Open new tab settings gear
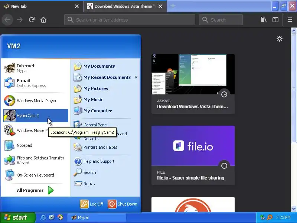Image resolution: width=297 pixels, height=223 pixels. point(280,39)
